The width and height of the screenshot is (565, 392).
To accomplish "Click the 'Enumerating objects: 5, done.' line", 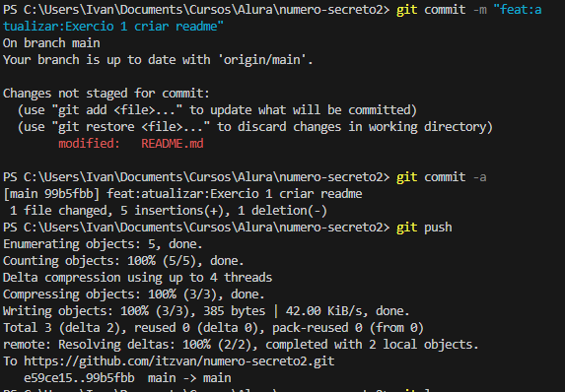I will coord(103,243).
